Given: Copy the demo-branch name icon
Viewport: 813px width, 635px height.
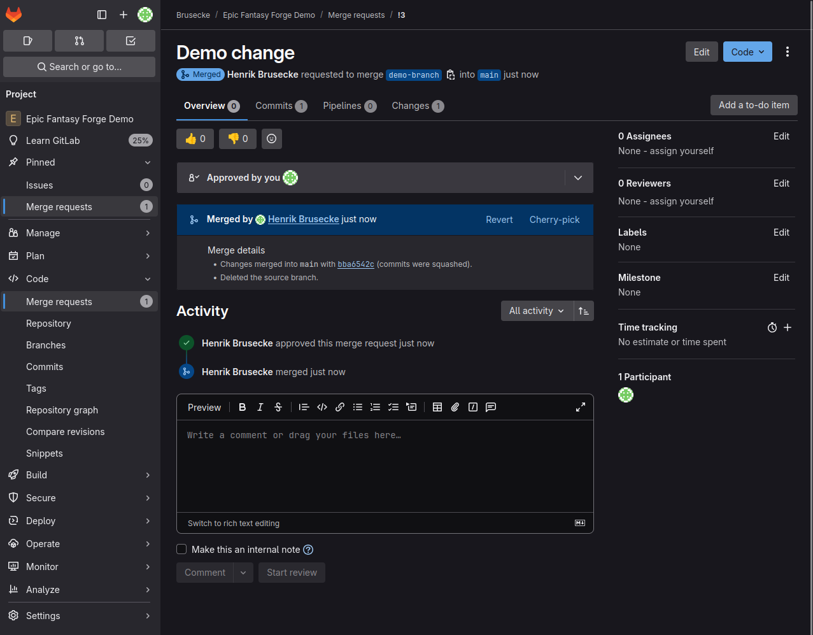Looking at the screenshot, I should (x=451, y=75).
